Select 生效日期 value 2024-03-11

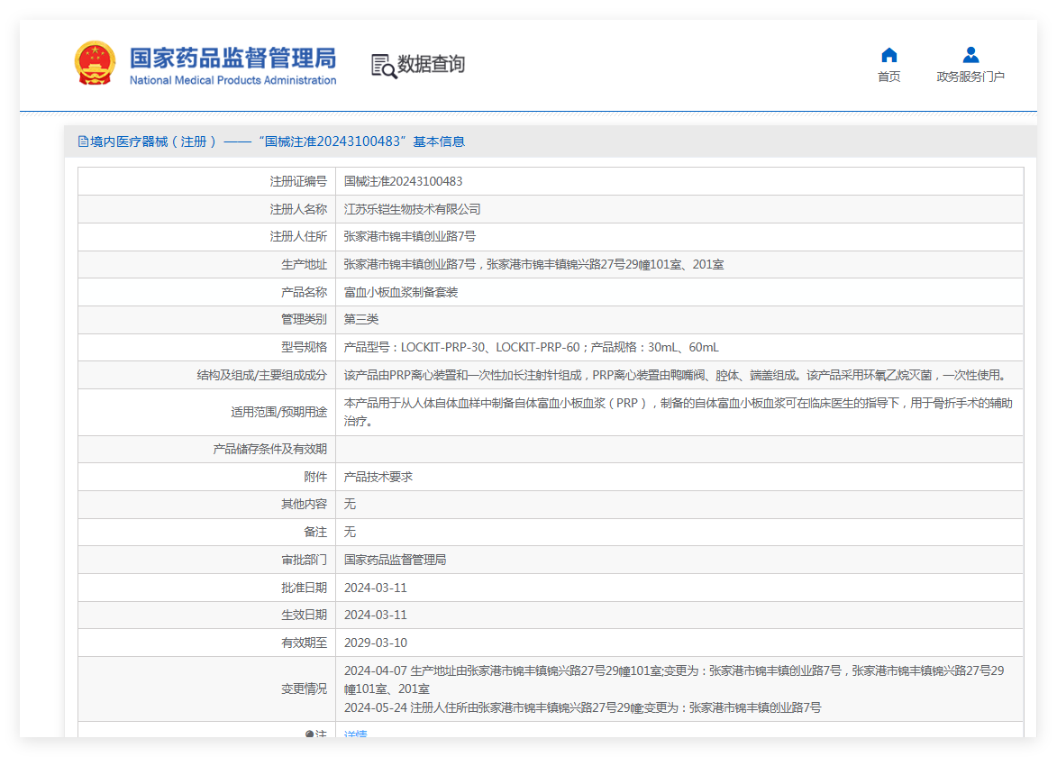point(376,615)
